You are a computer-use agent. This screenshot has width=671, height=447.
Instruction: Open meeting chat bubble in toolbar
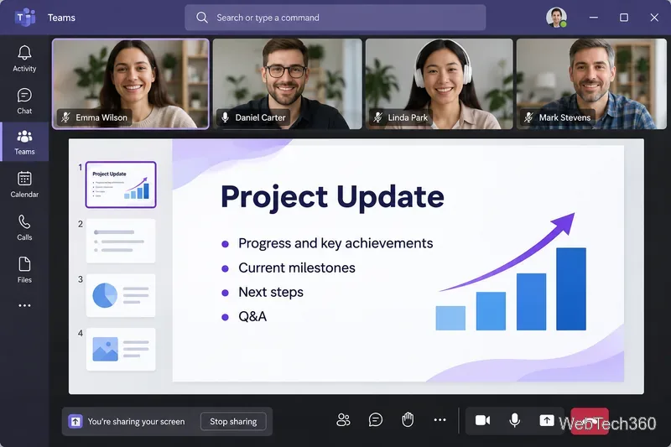click(375, 420)
